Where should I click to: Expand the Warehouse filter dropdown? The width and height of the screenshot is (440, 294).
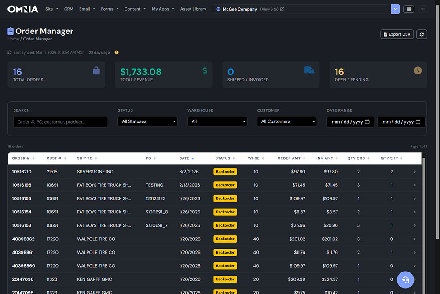coord(217,121)
